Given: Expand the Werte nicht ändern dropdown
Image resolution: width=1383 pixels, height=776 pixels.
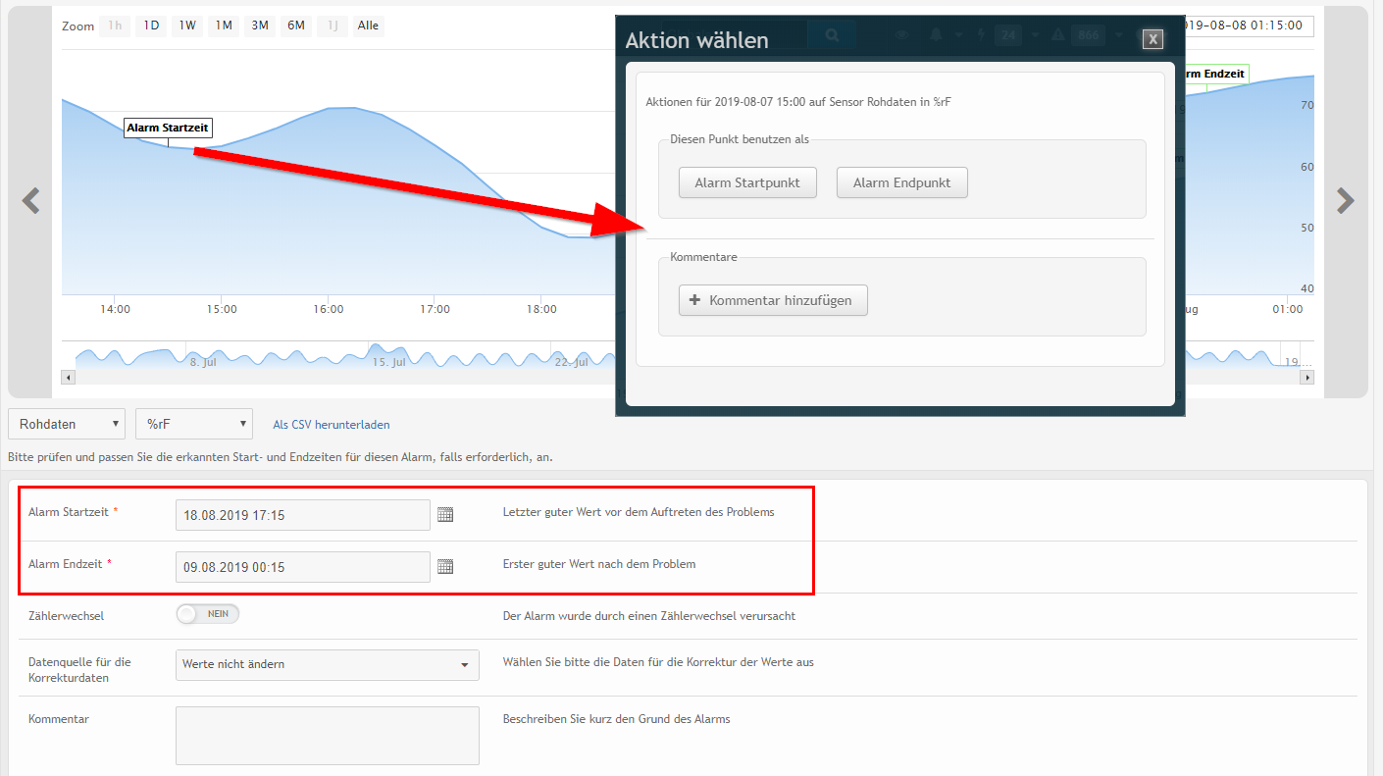Looking at the screenshot, I should [x=328, y=664].
